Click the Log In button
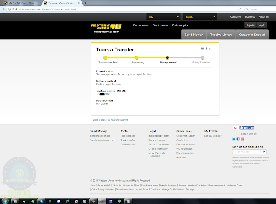This screenshot has width=276, height=204. pyautogui.click(x=262, y=25)
